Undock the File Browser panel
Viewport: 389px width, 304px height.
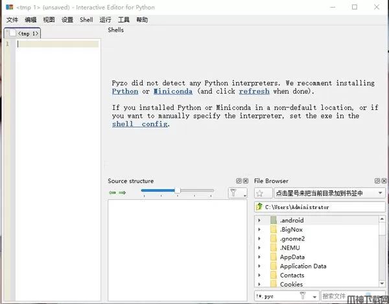[377, 181]
